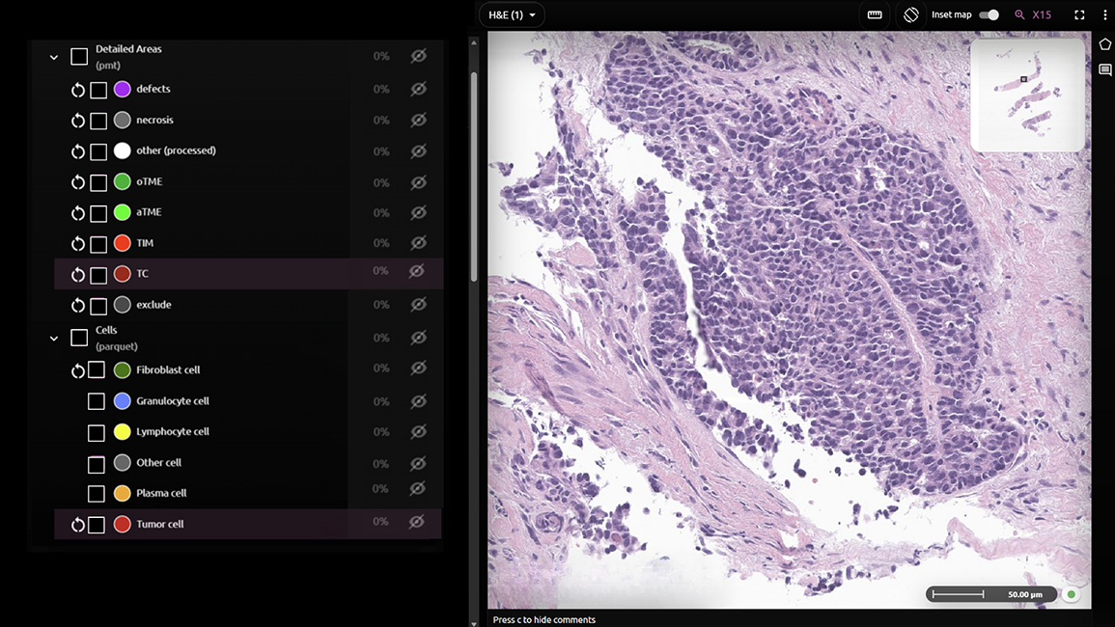1115x627 pixels.
Task: Click the TC purple color swatch
Action: 123,274
